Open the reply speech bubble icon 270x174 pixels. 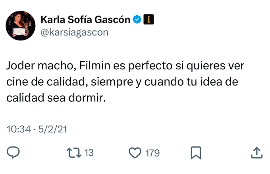tap(13, 152)
